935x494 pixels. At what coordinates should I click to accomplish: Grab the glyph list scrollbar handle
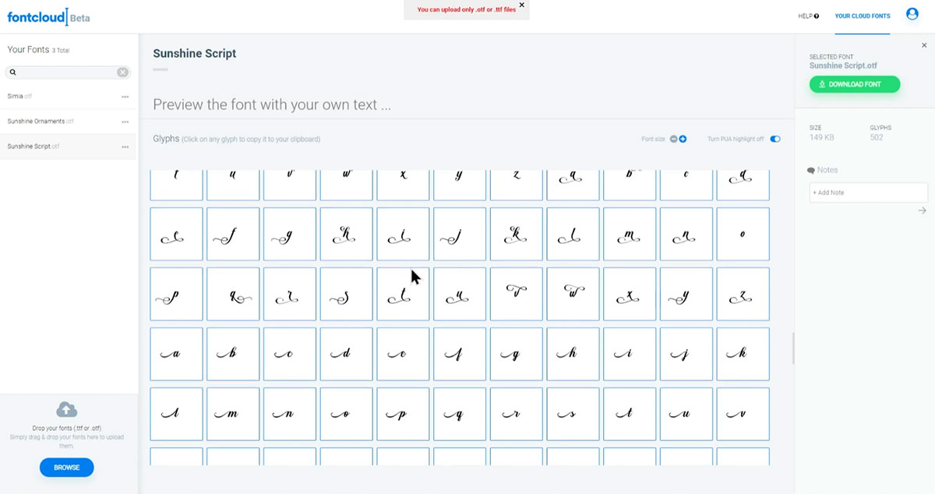pos(792,348)
